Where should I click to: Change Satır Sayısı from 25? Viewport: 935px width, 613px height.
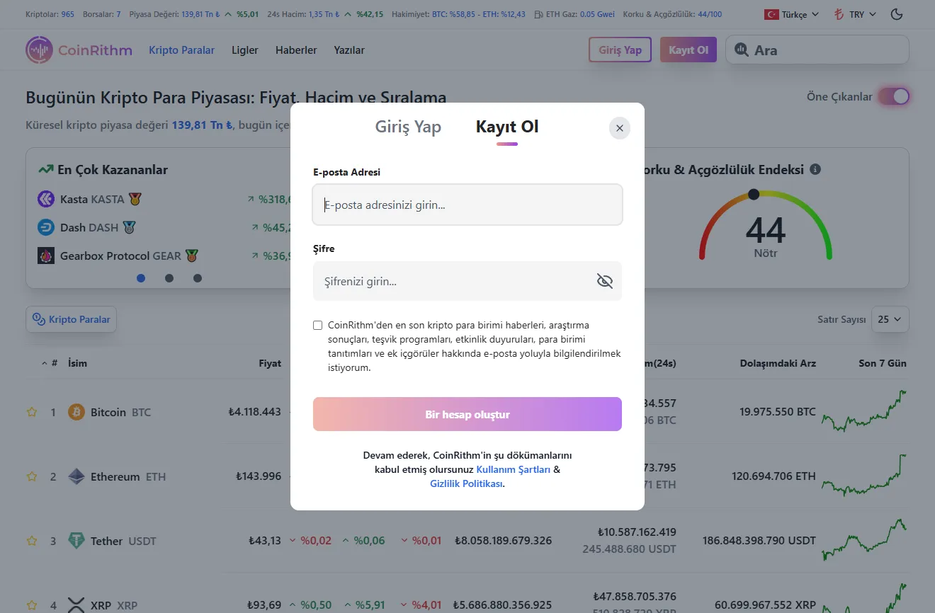[890, 319]
